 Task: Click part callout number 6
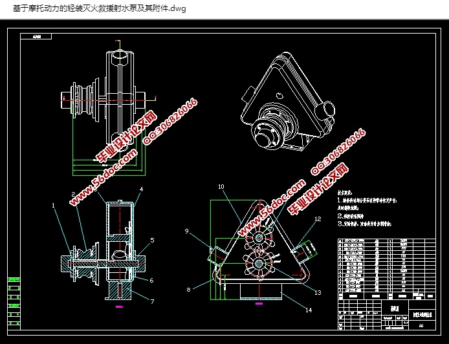pyautogui.click(x=151, y=279)
